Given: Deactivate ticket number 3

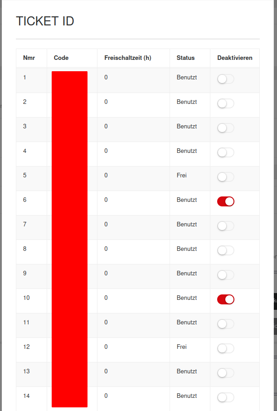Looking at the screenshot, I should (225, 128).
